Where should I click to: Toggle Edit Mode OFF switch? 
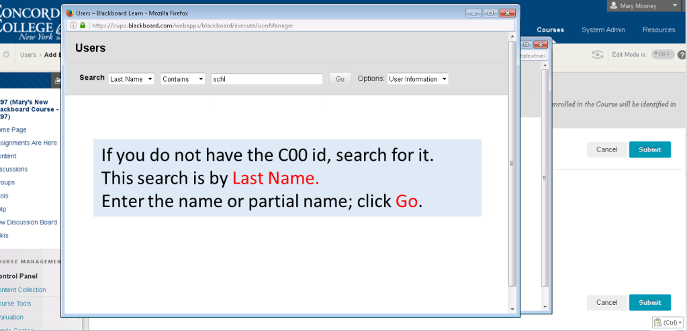coord(662,55)
